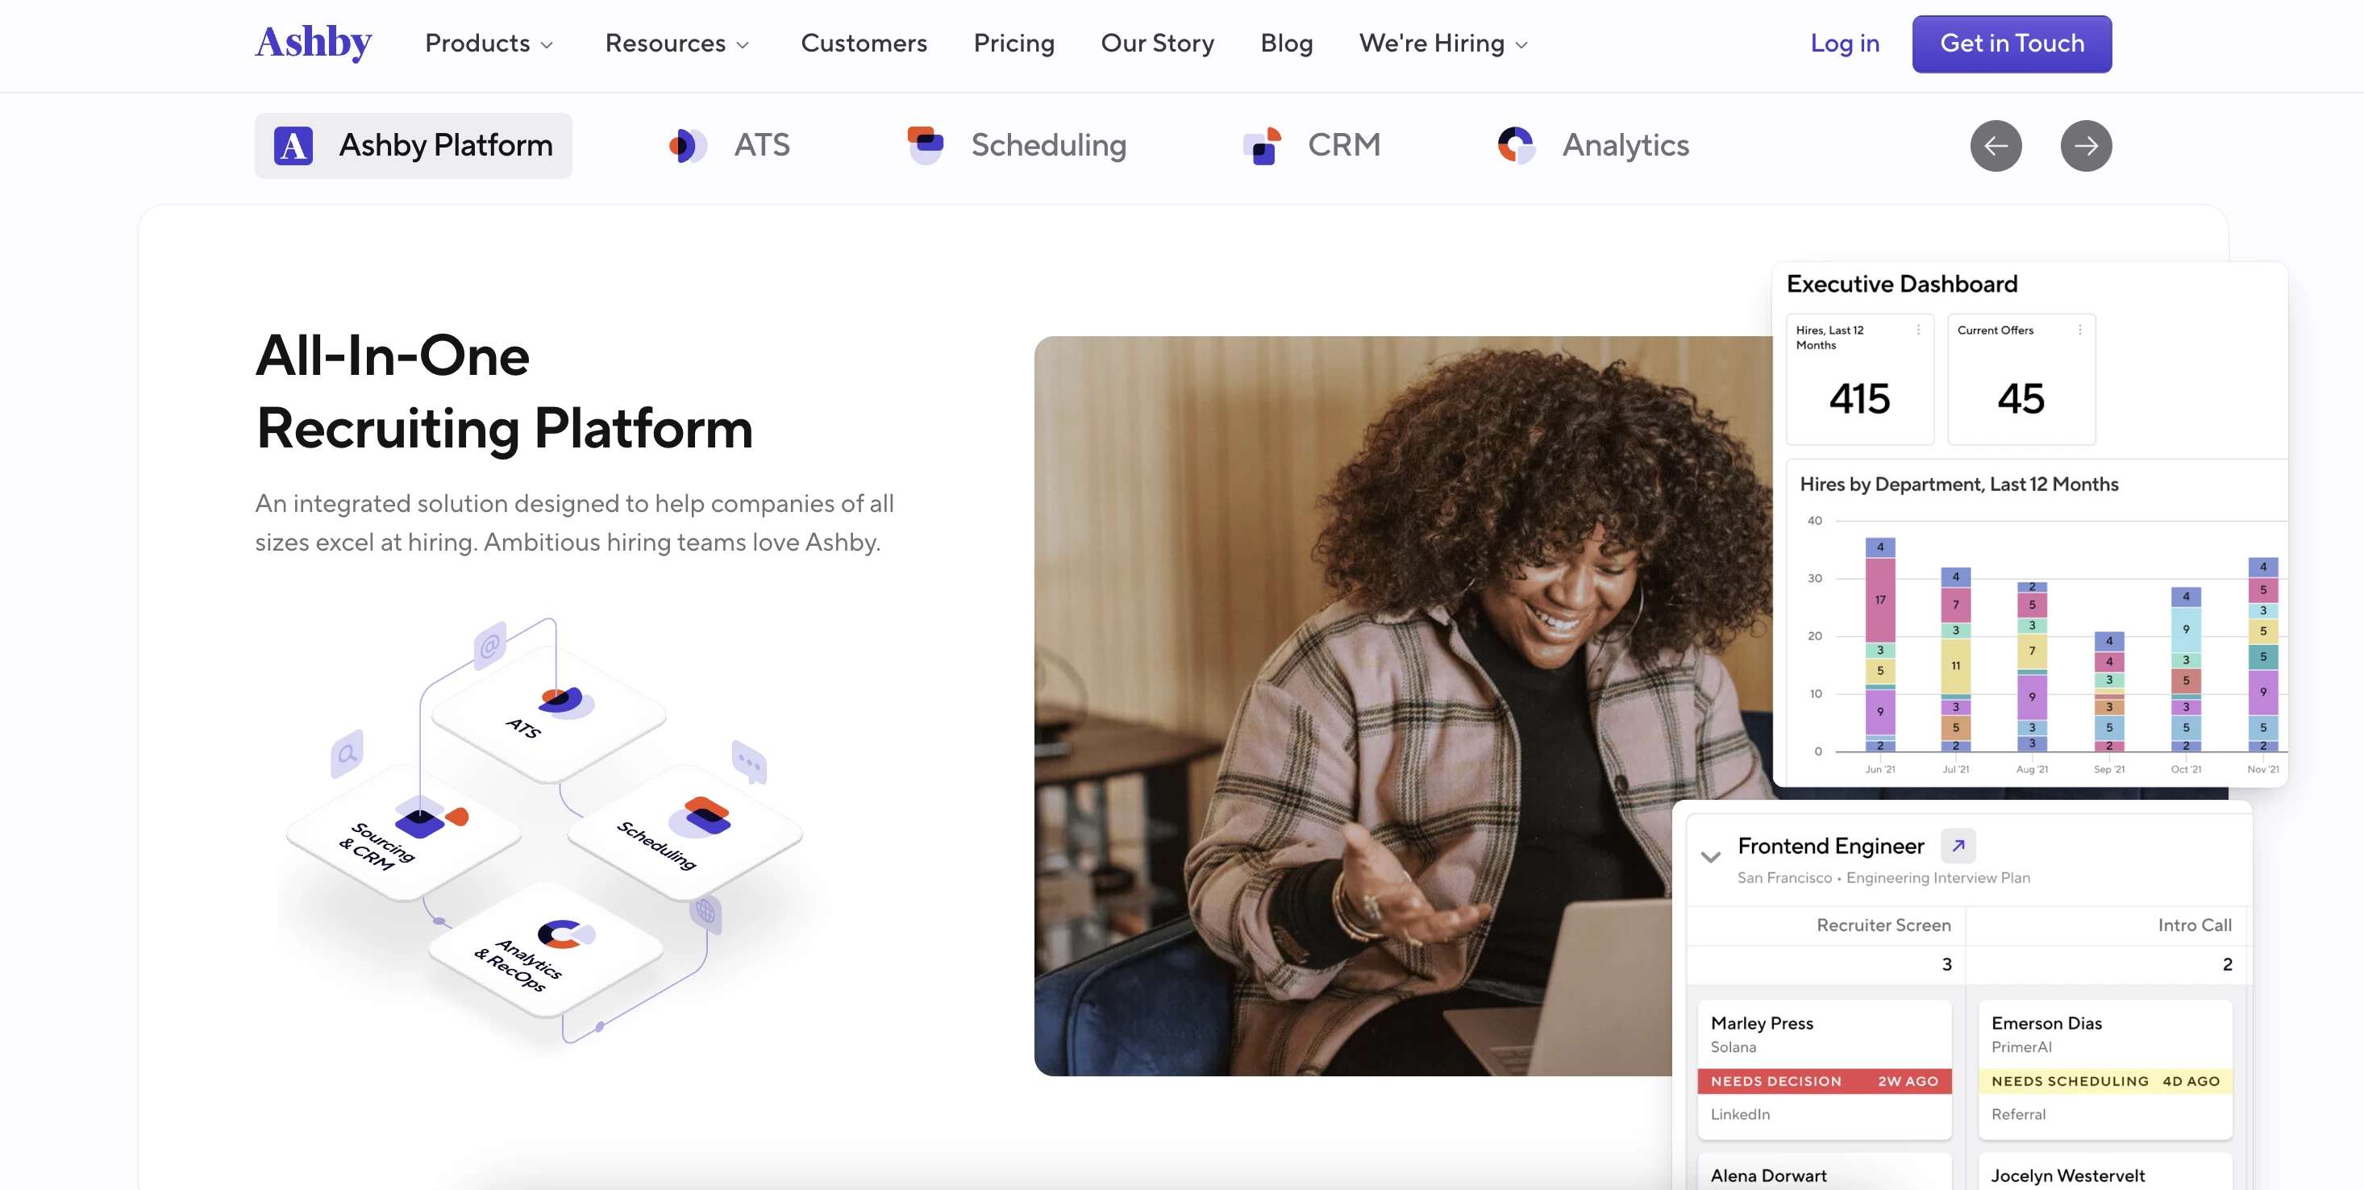Expand the We're Hiring dropdown menu

point(1443,43)
